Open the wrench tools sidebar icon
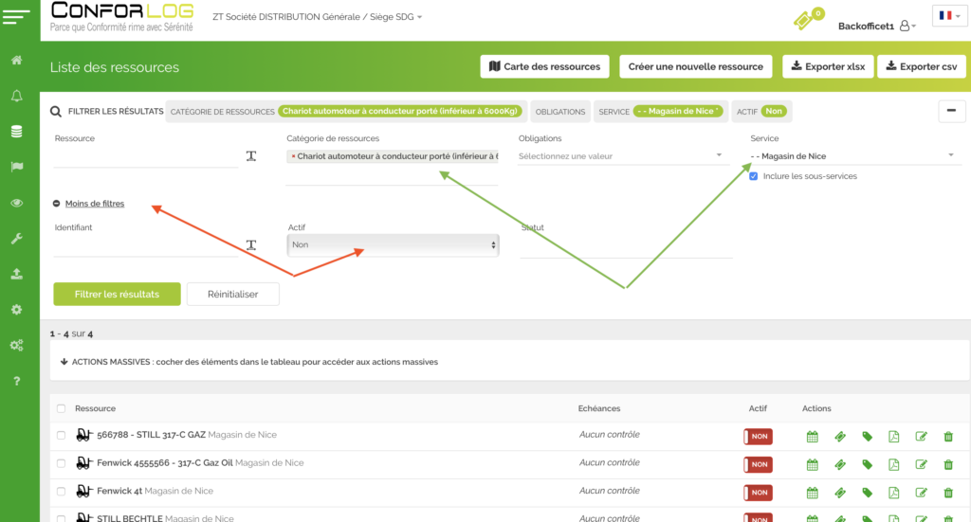 coord(16,239)
